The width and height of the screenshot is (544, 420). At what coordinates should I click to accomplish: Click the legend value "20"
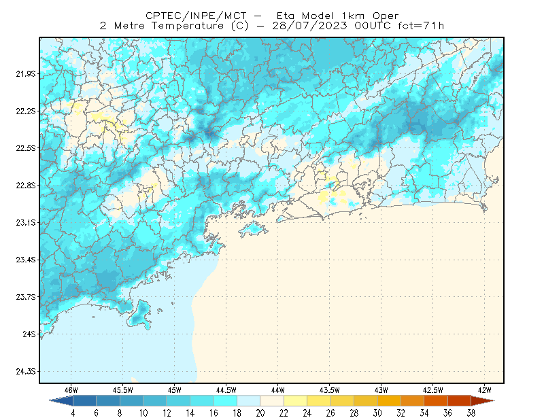point(260,413)
